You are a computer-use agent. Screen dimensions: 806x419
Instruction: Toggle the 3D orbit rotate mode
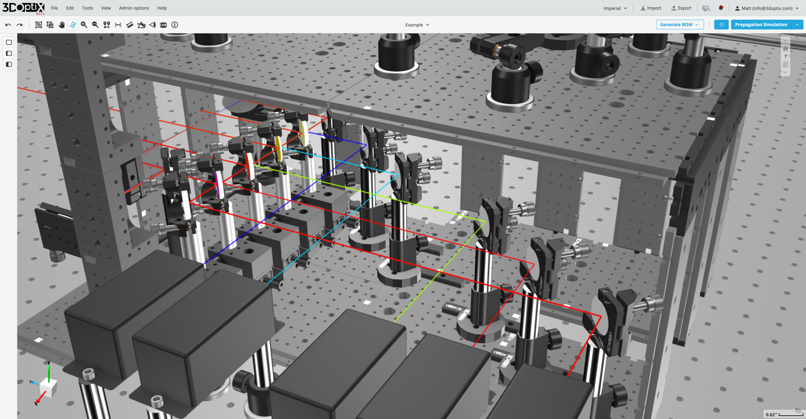pyautogui.click(x=73, y=25)
